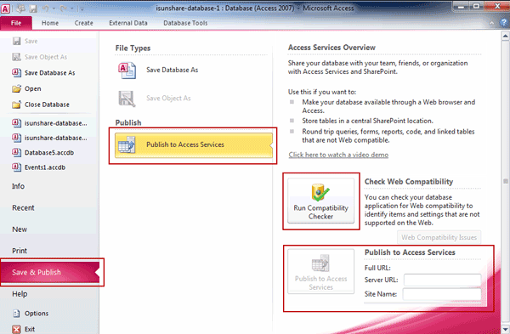510x334 pixels.
Task: Collapse the ribbon using the caret icon
Action: [x=492, y=23]
